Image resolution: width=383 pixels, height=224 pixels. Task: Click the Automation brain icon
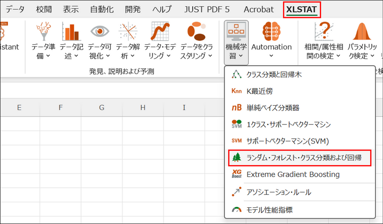tap(271, 31)
